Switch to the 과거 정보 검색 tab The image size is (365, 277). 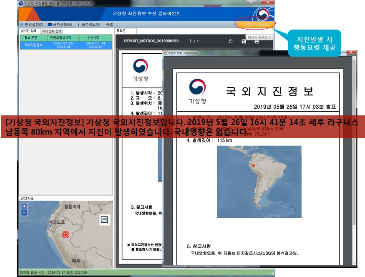pos(52,31)
